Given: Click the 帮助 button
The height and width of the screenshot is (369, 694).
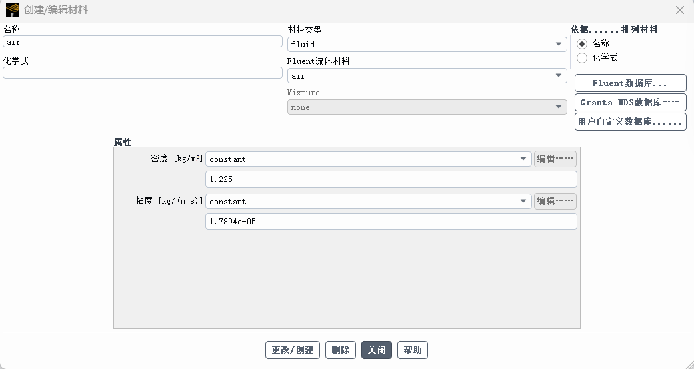Looking at the screenshot, I should pyautogui.click(x=413, y=350).
